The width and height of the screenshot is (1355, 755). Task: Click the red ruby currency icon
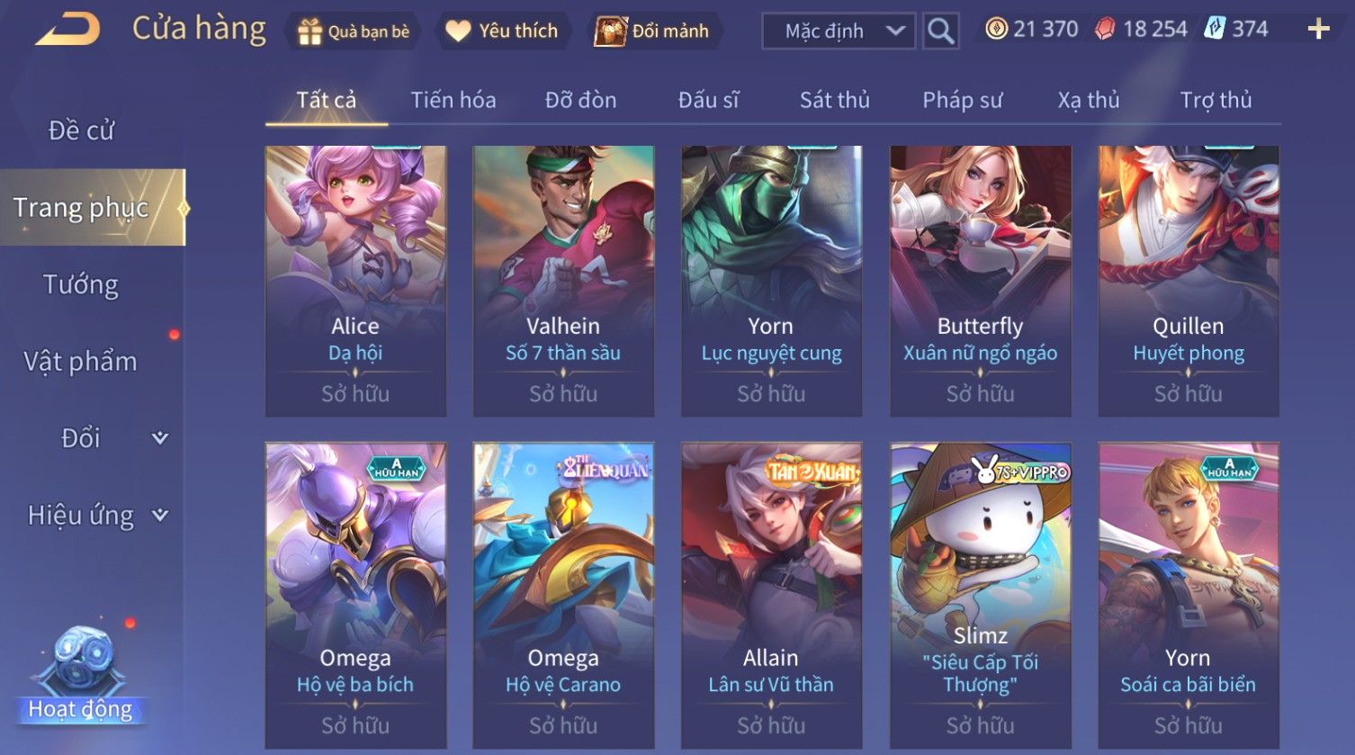(1104, 30)
